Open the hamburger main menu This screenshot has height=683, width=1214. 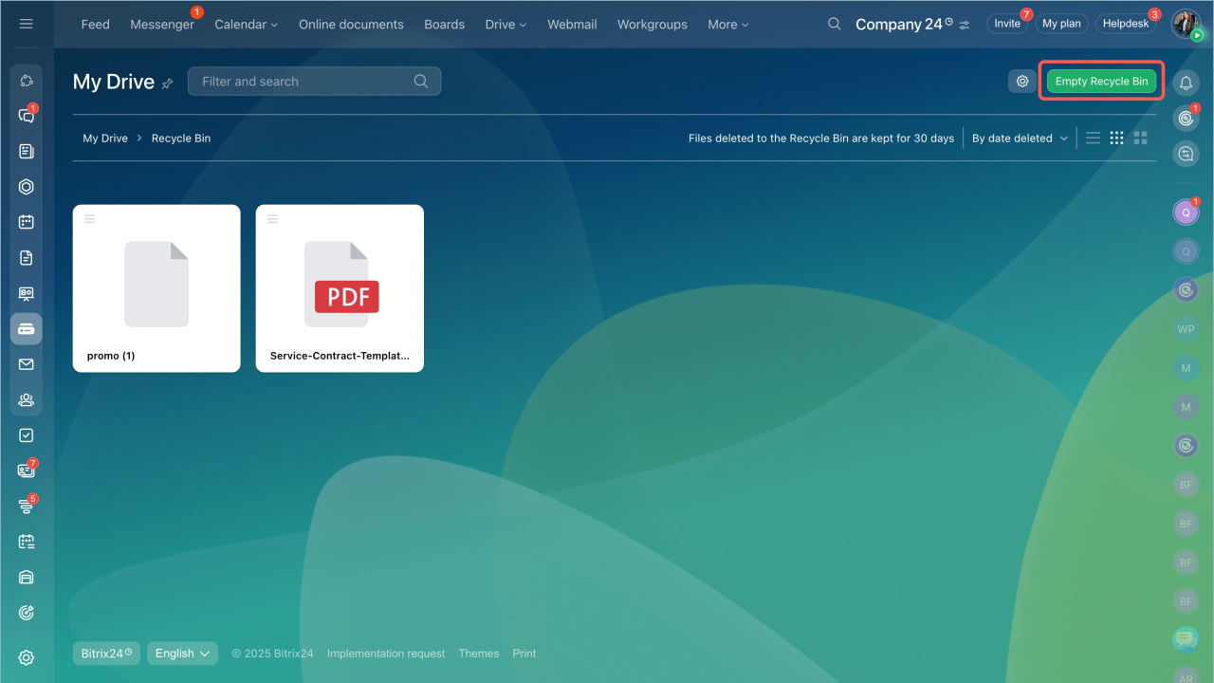pos(26,24)
